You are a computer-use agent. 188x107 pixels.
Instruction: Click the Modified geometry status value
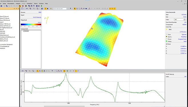point(184,37)
